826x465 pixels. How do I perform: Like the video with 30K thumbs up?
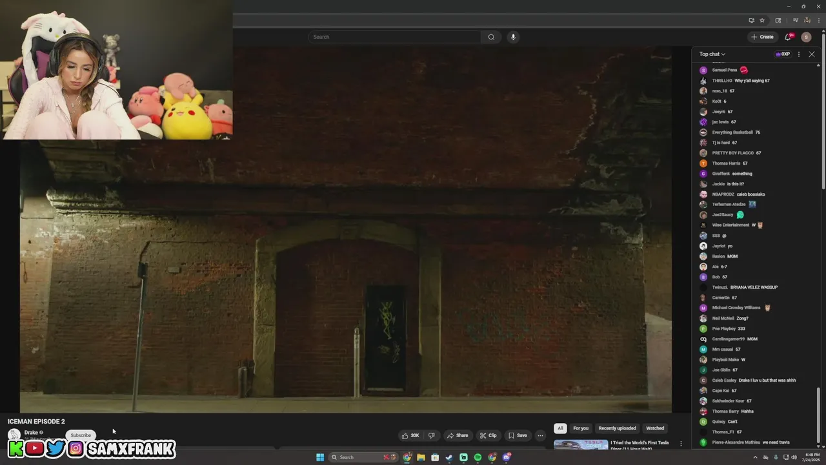point(410,435)
